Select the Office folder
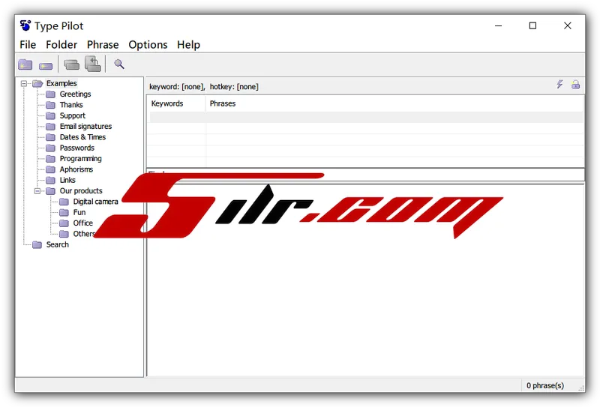Image resolution: width=600 pixels, height=407 pixels. 83,223
